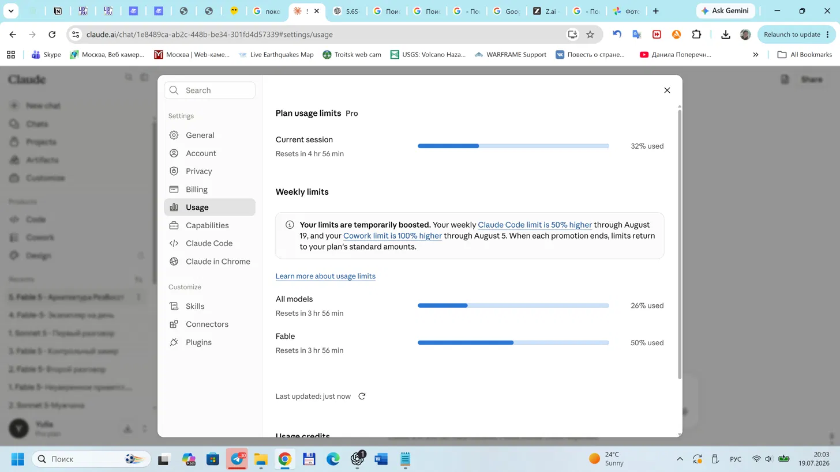This screenshot has height=472, width=840.
Task: Click the orange round extension icon
Action: (676, 35)
